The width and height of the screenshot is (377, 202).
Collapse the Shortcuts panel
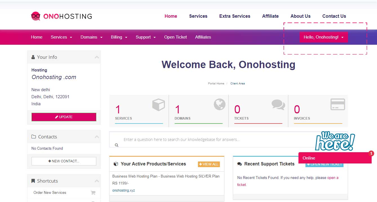click(97, 181)
